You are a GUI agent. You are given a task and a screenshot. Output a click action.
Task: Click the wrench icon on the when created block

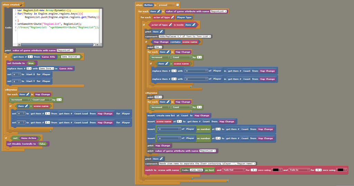point(21,5)
